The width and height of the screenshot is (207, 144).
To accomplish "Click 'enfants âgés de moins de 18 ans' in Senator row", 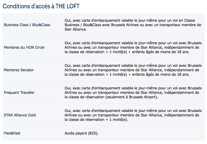I will [161, 75].
